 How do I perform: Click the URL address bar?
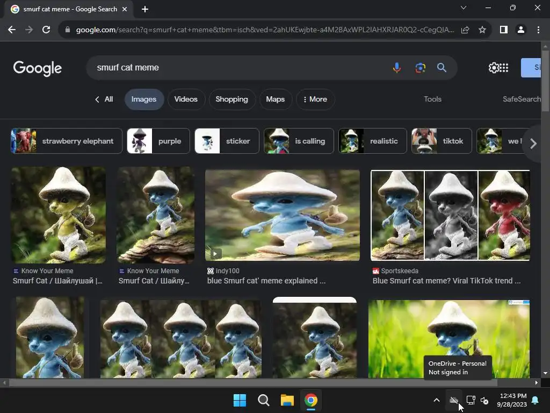coord(265,30)
